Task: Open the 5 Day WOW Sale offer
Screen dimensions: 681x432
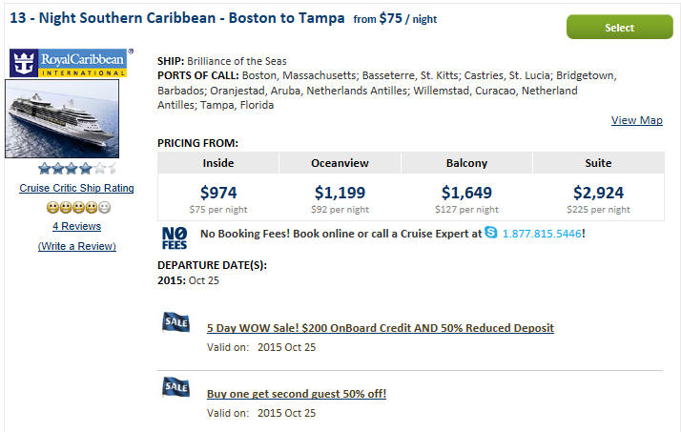Action: (x=380, y=328)
